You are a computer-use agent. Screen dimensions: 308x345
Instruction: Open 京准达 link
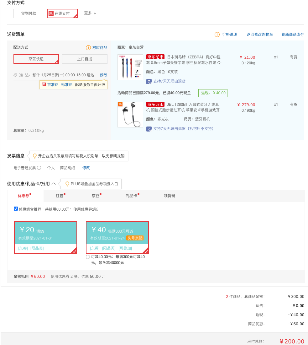pyautogui.click(x=53, y=85)
